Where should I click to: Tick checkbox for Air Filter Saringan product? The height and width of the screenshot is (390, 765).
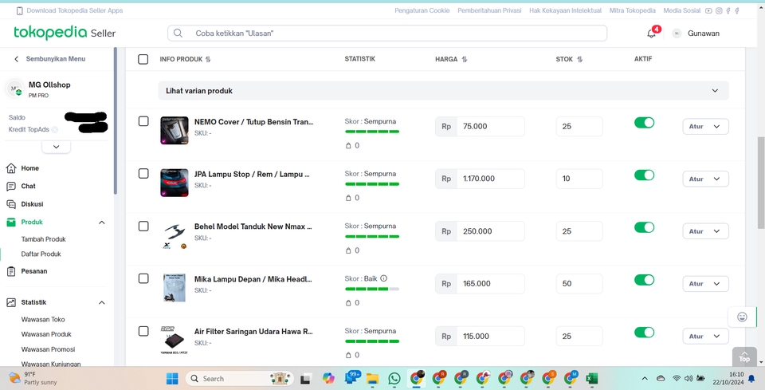(x=143, y=331)
